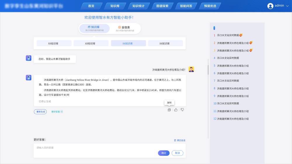Screen dimensions: 292x164
Task: Click the fire badge on hot item 2
Action: point(251,43)
